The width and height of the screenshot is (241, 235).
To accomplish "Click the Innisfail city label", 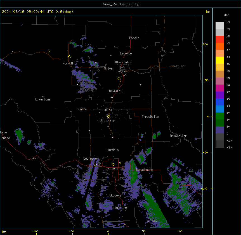I will point(116,91).
